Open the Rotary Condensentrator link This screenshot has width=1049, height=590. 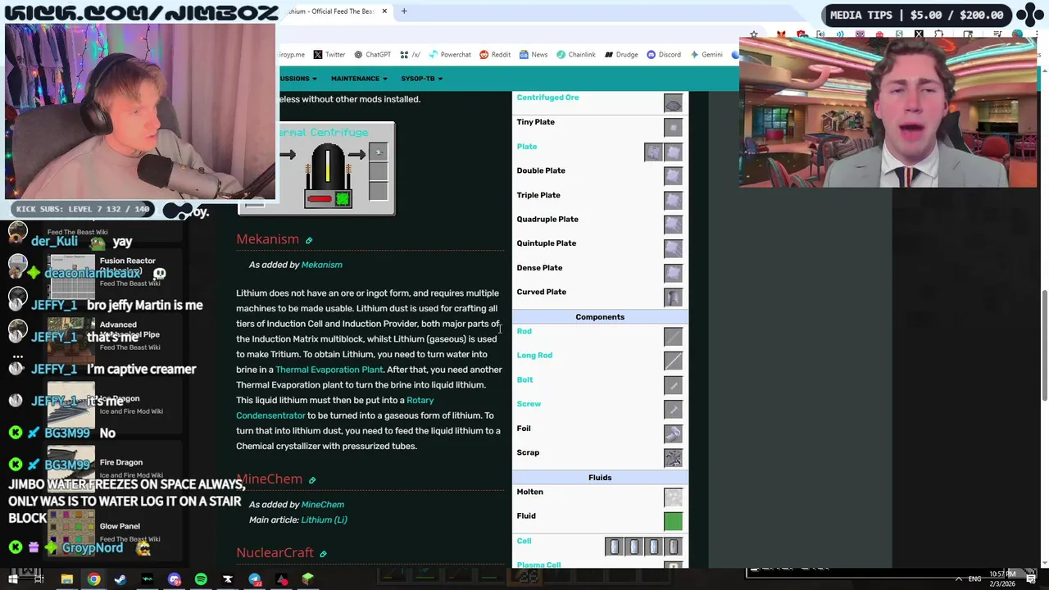(x=335, y=408)
